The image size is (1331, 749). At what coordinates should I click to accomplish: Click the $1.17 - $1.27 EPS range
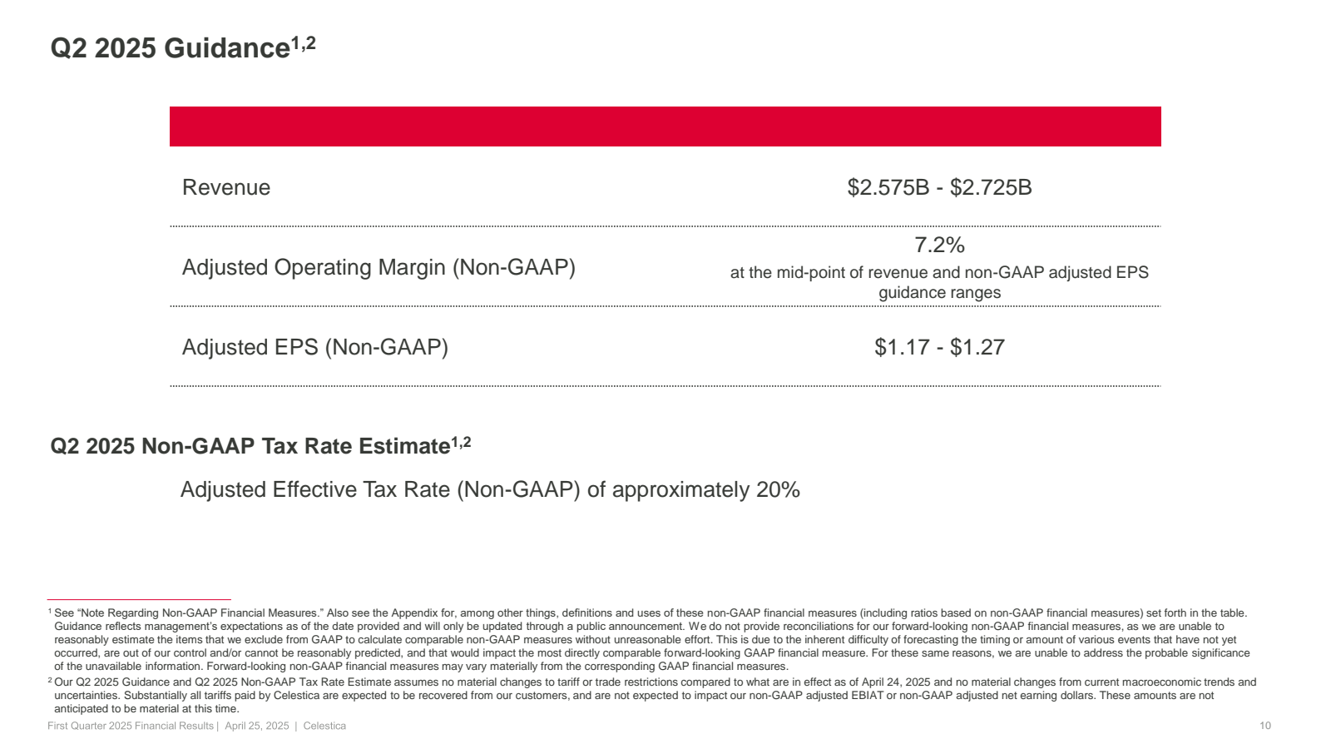[939, 347]
